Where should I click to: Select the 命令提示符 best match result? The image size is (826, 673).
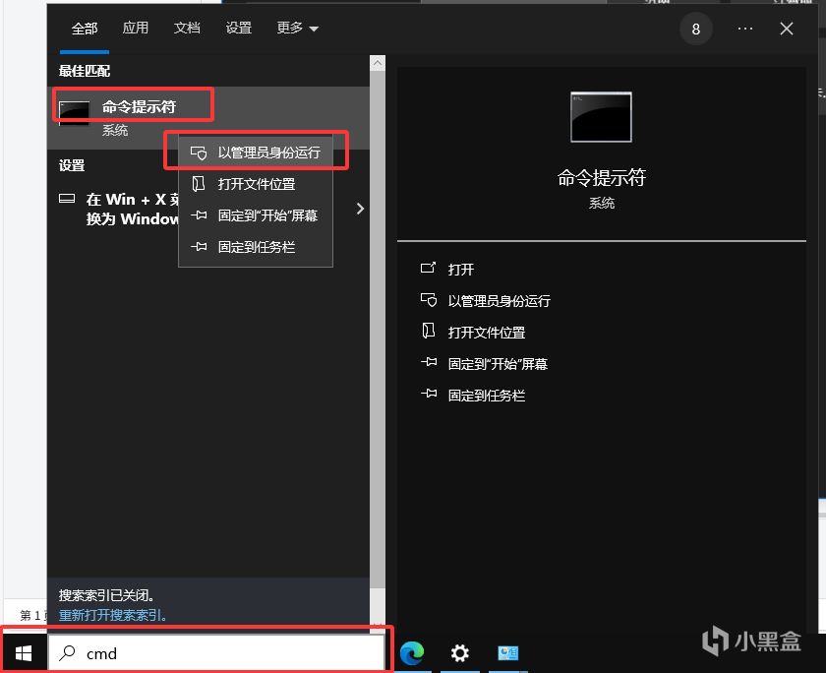(x=208, y=117)
